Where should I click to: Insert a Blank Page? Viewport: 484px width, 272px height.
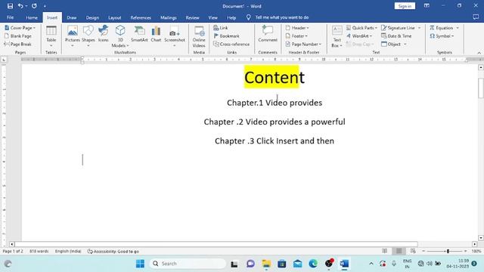[x=18, y=36]
